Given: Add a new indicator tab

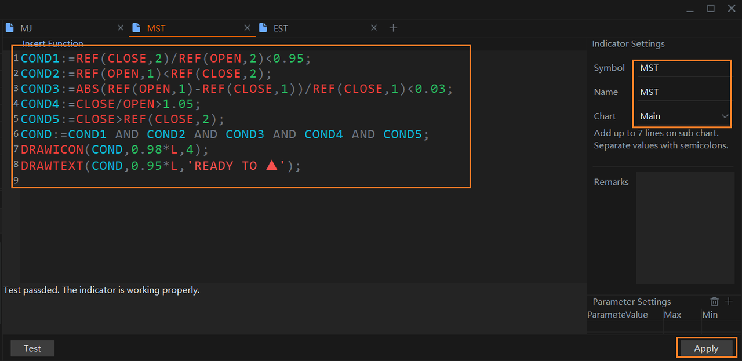Looking at the screenshot, I should (x=393, y=28).
